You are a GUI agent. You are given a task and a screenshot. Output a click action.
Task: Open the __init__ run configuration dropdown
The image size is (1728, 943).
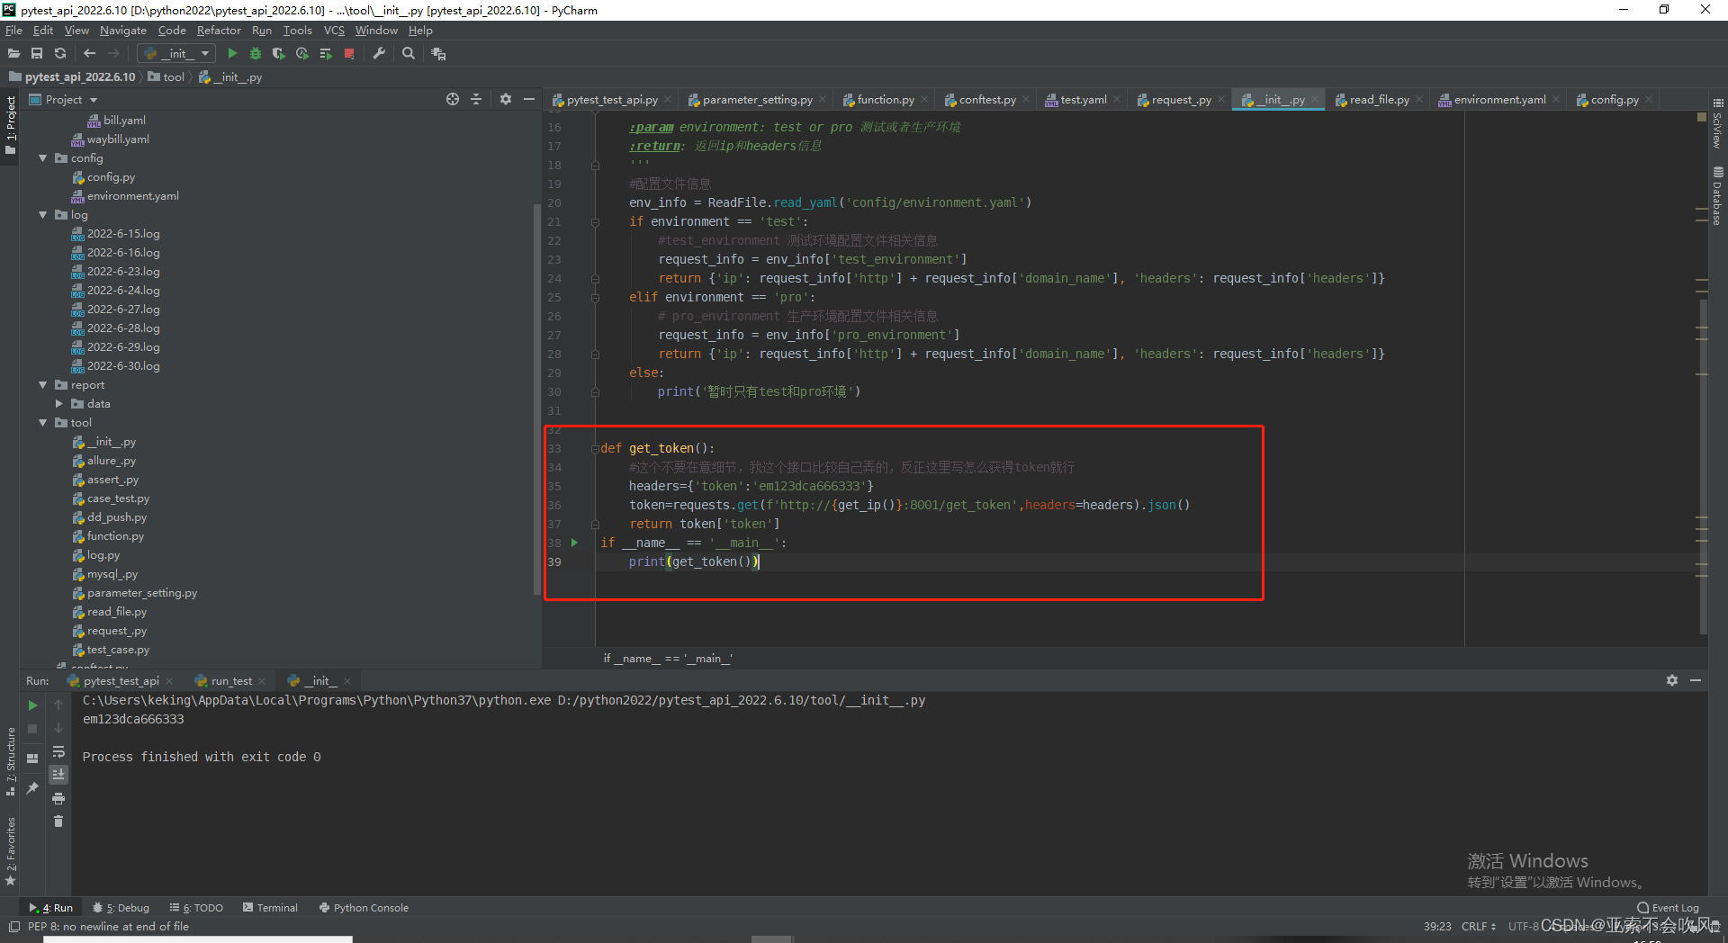tap(176, 54)
